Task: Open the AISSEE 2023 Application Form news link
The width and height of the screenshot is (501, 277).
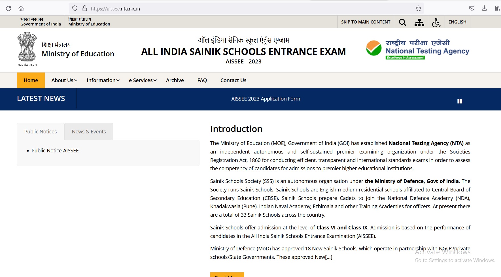Action: (x=266, y=99)
